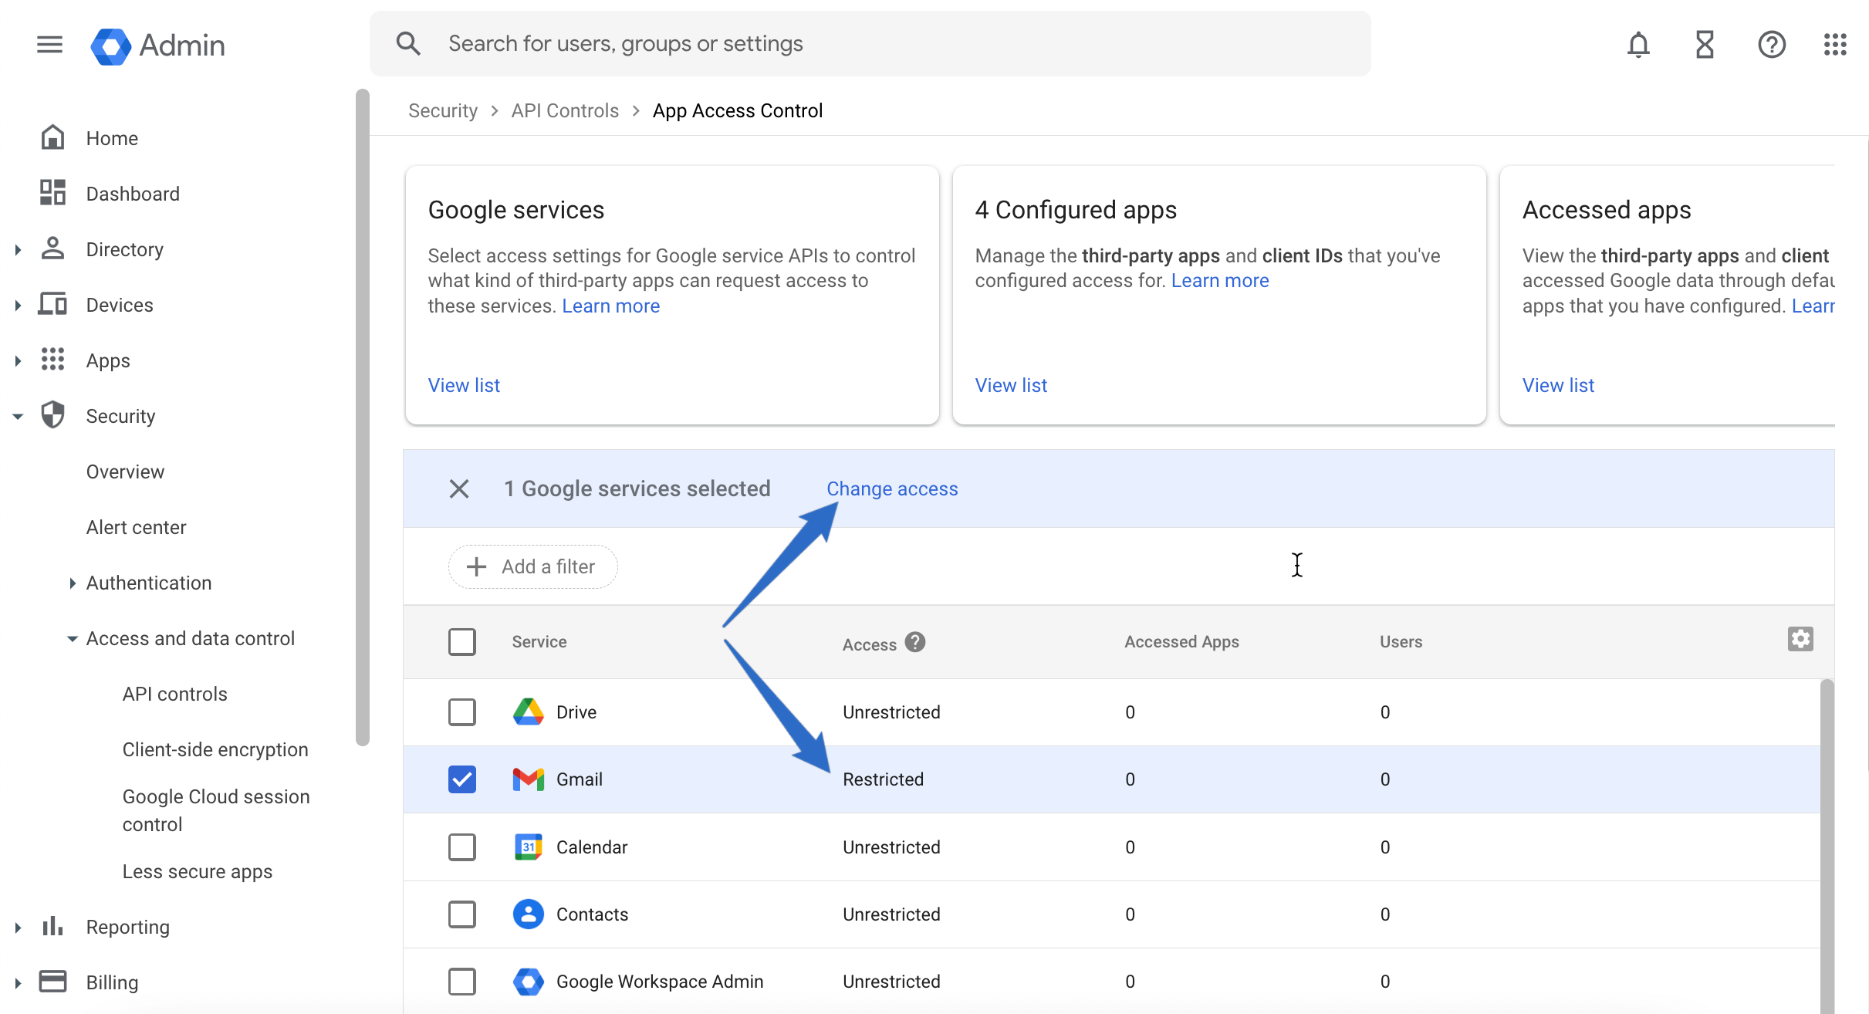Open the help question mark icon
Screen dimensions: 1869x1014
1771,45
